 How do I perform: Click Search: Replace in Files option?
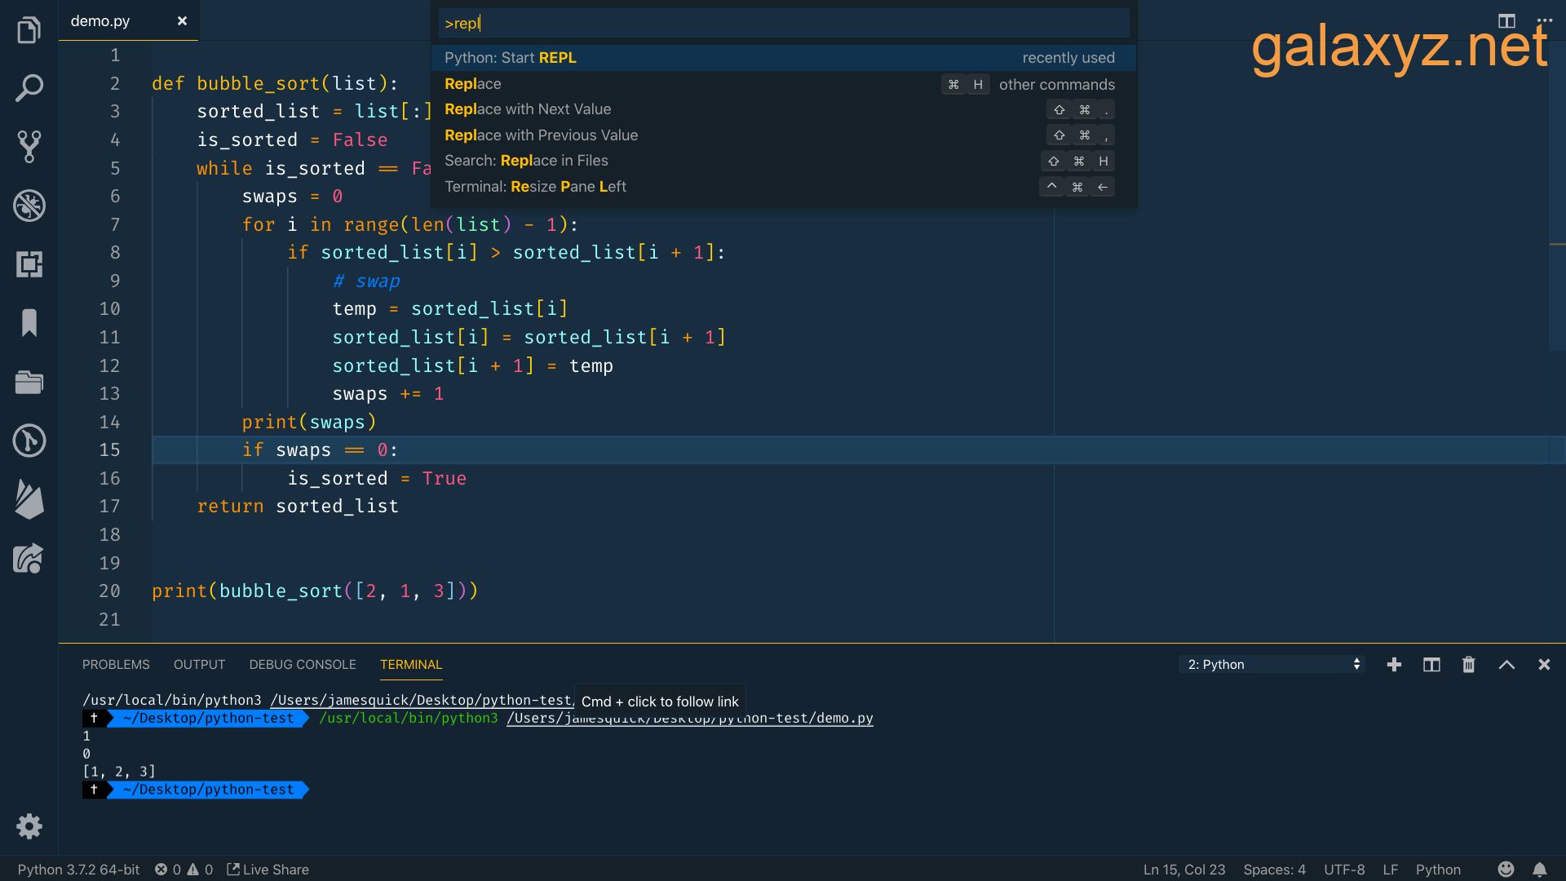click(526, 160)
